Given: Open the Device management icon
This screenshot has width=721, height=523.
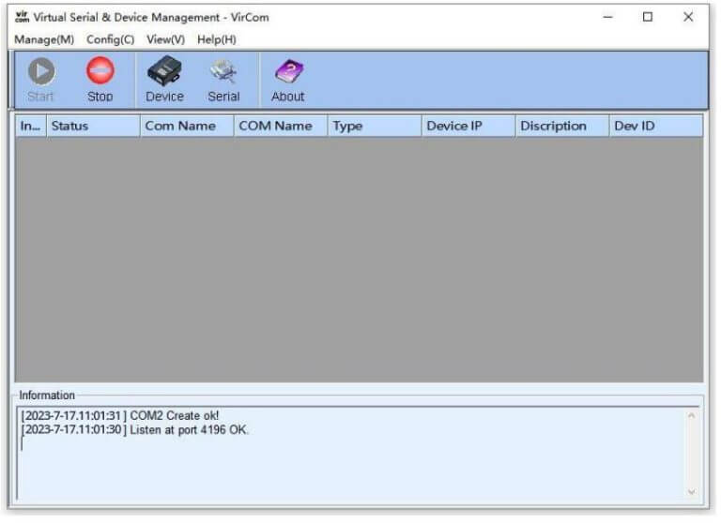Looking at the screenshot, I should coord(164,80).
